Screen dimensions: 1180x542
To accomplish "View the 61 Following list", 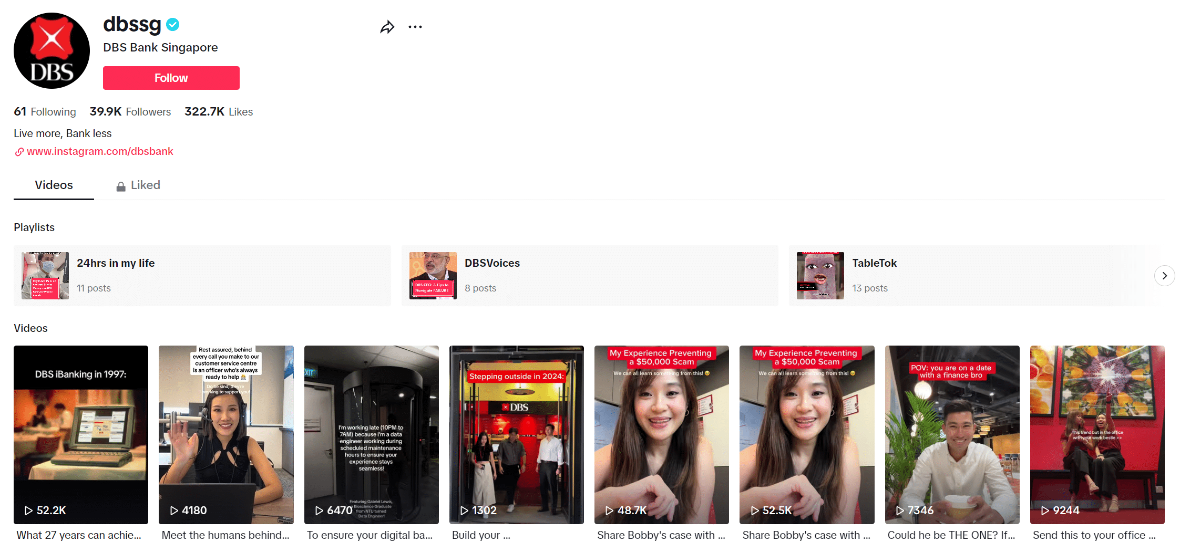I will point(45,111).
